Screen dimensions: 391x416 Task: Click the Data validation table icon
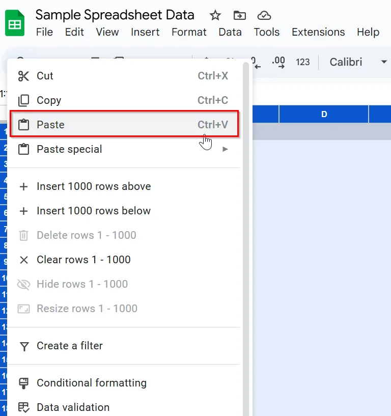click(23, 408)
